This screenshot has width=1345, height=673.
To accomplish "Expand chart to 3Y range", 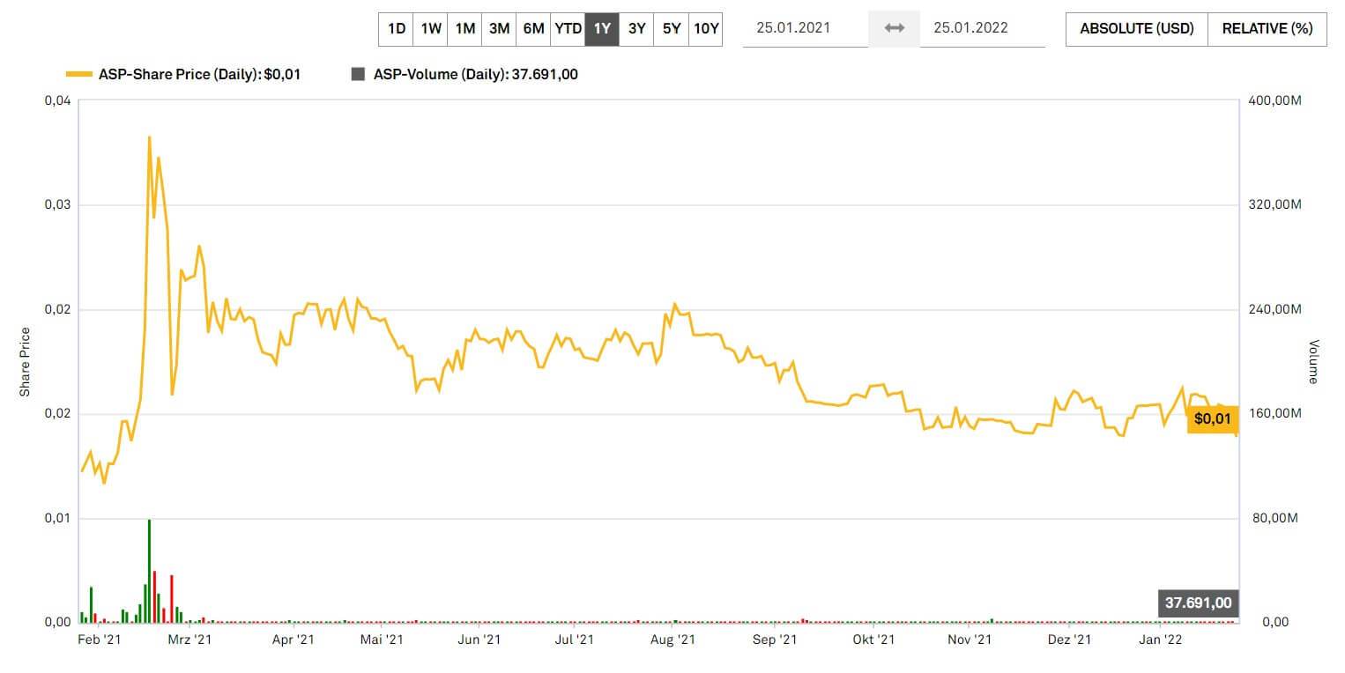I will (636, 29).
